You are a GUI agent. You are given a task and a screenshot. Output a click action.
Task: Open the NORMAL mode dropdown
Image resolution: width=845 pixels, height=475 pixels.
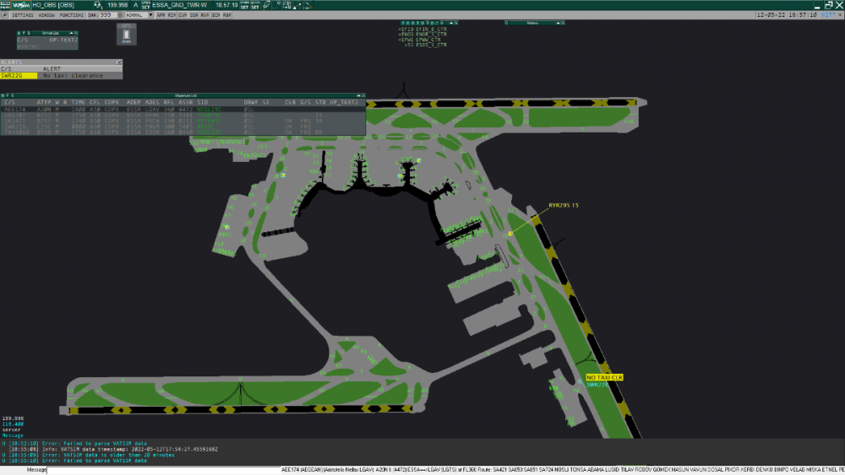(138, 15)
